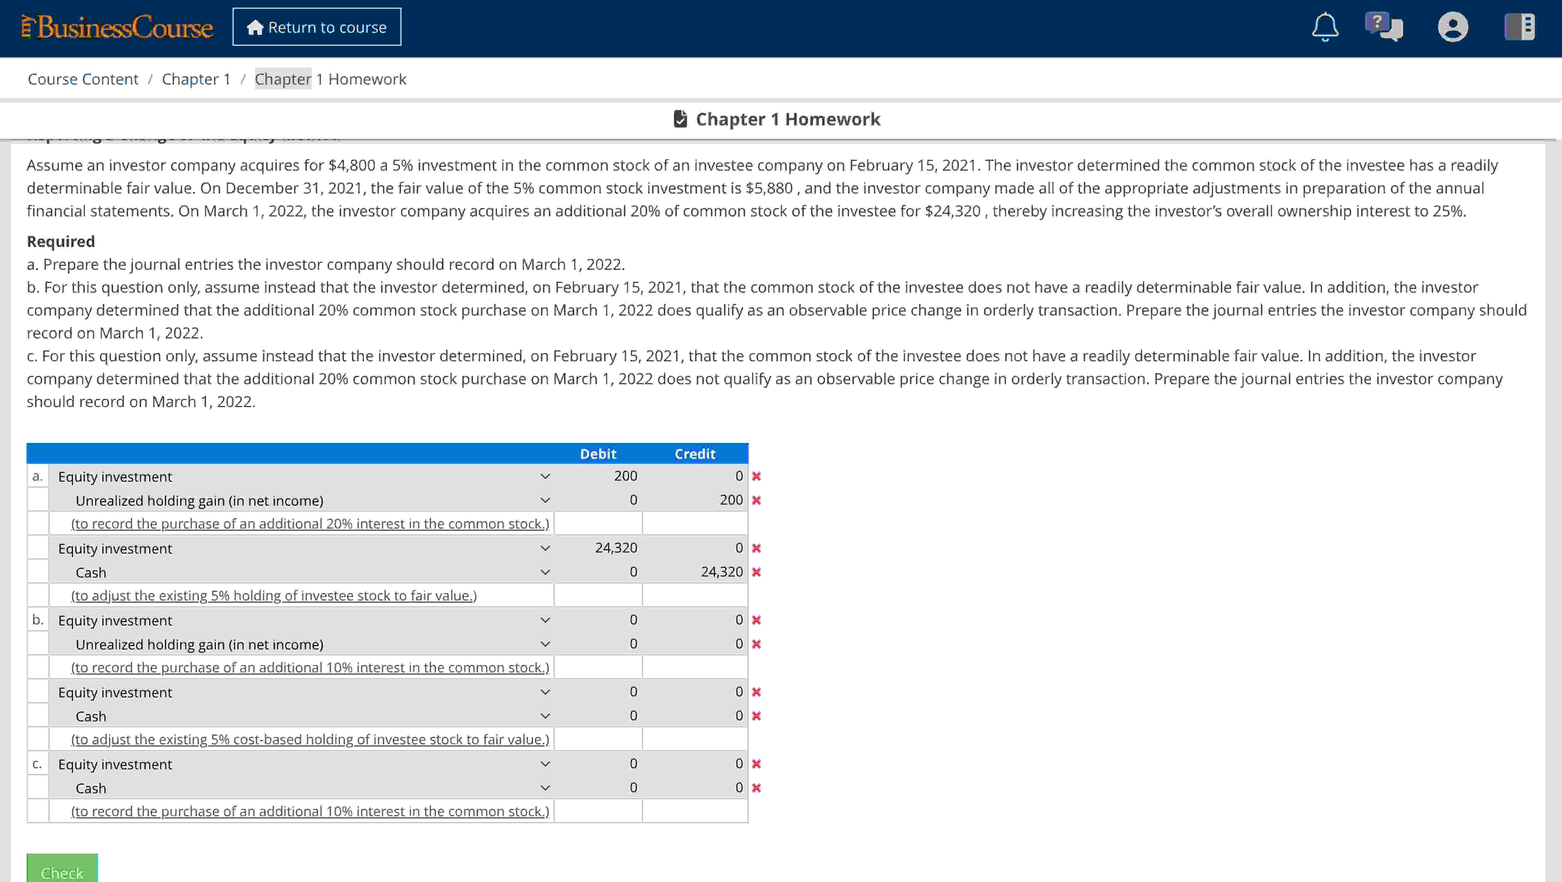Viewport: 1562px width, 882px height.
Task: Open the user profile icon
Action: (x=1453, y=27)
